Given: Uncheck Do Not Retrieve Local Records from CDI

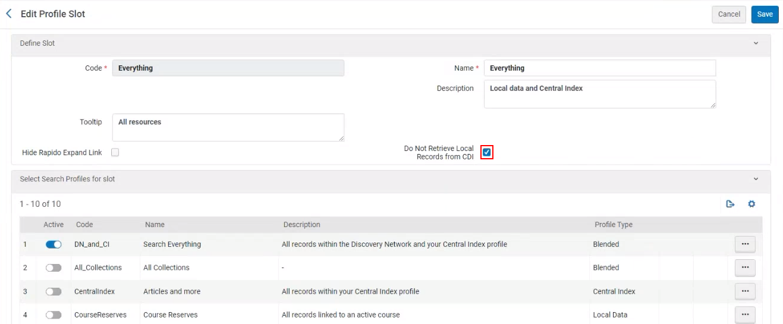Looking at the screenshot, I should coord(487,153).
